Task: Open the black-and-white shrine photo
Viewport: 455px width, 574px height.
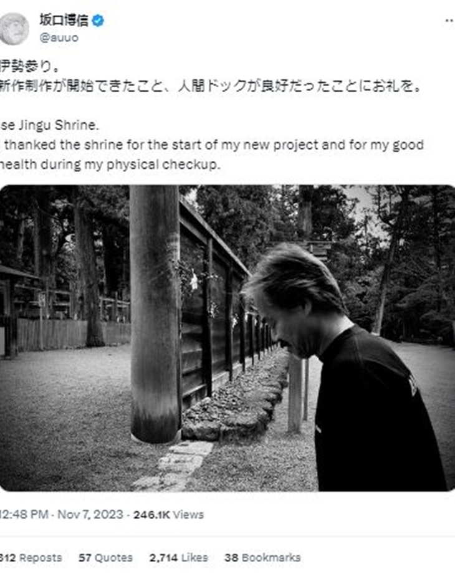Action: pyautogui.click(x=228, y=338)
